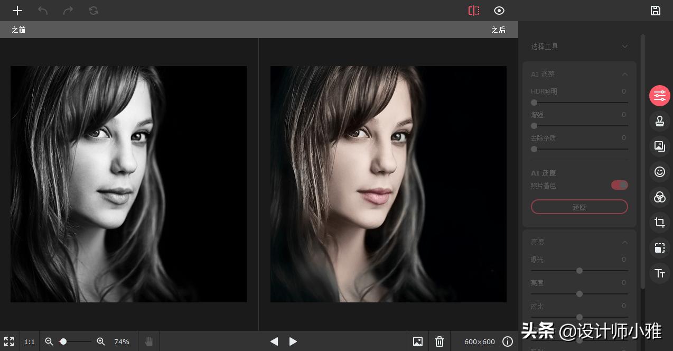The height and width of the screenshot is (351, 673).
Task: Click the save disk icon
Action: pos(656,11)
